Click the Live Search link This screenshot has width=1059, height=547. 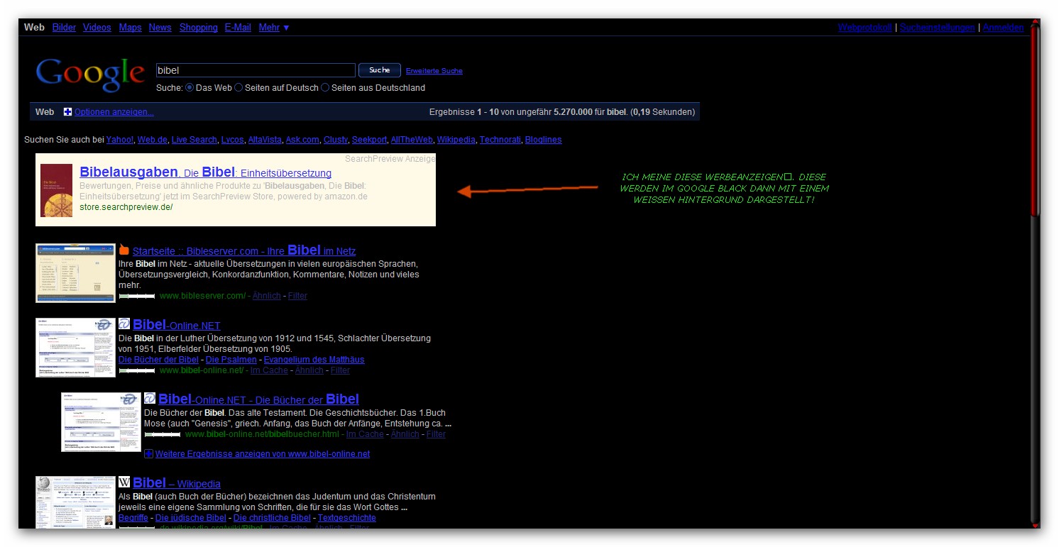194,140
